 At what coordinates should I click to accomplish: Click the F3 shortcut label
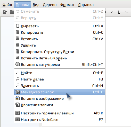101,79
